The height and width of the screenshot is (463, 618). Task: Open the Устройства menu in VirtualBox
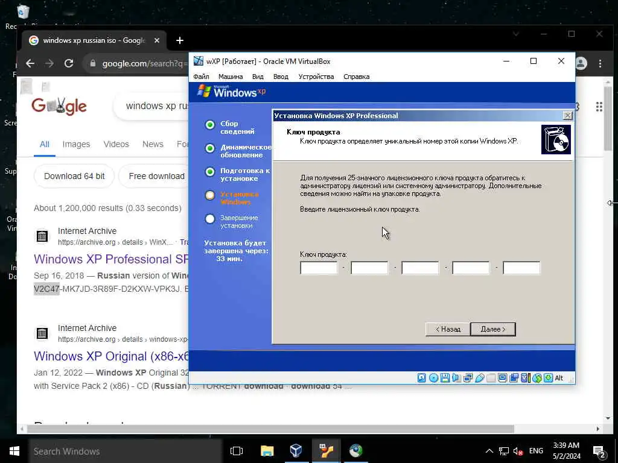[316, 77]
